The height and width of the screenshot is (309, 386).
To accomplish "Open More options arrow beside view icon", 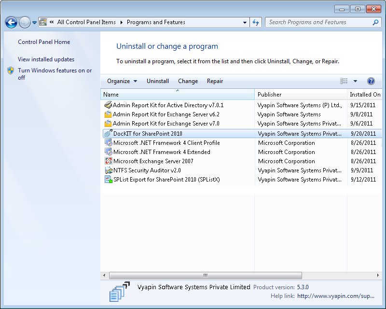I will click(x=355, y=81).
